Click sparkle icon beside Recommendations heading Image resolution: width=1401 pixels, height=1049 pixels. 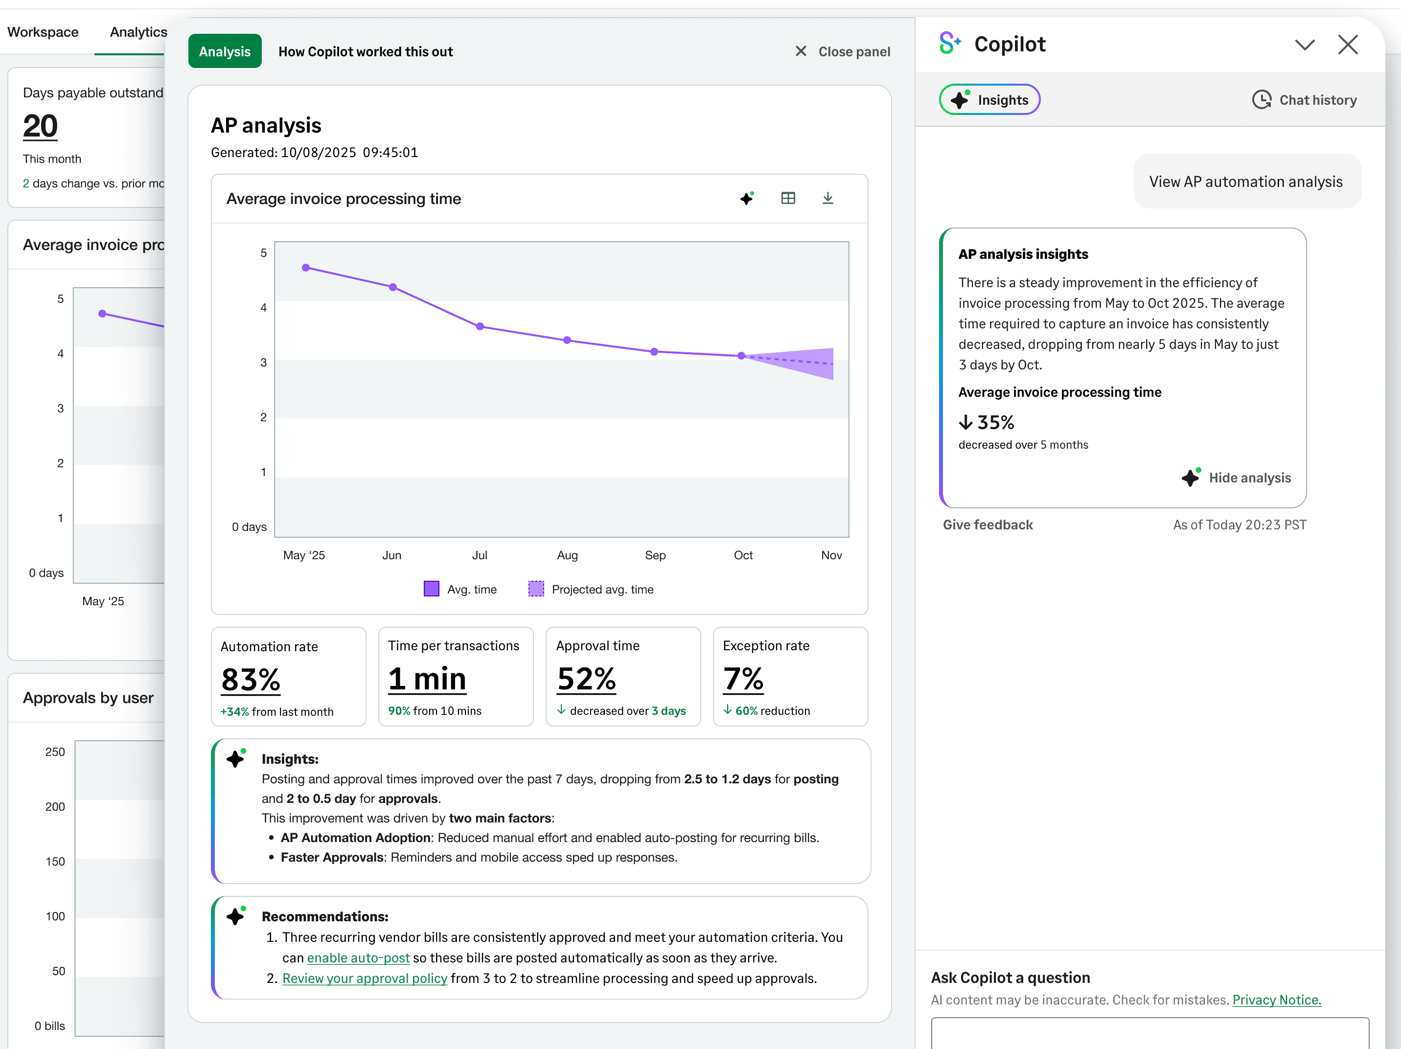point(235,915)
